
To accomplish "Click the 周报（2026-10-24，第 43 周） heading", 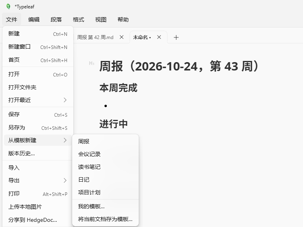I will 179,66.
